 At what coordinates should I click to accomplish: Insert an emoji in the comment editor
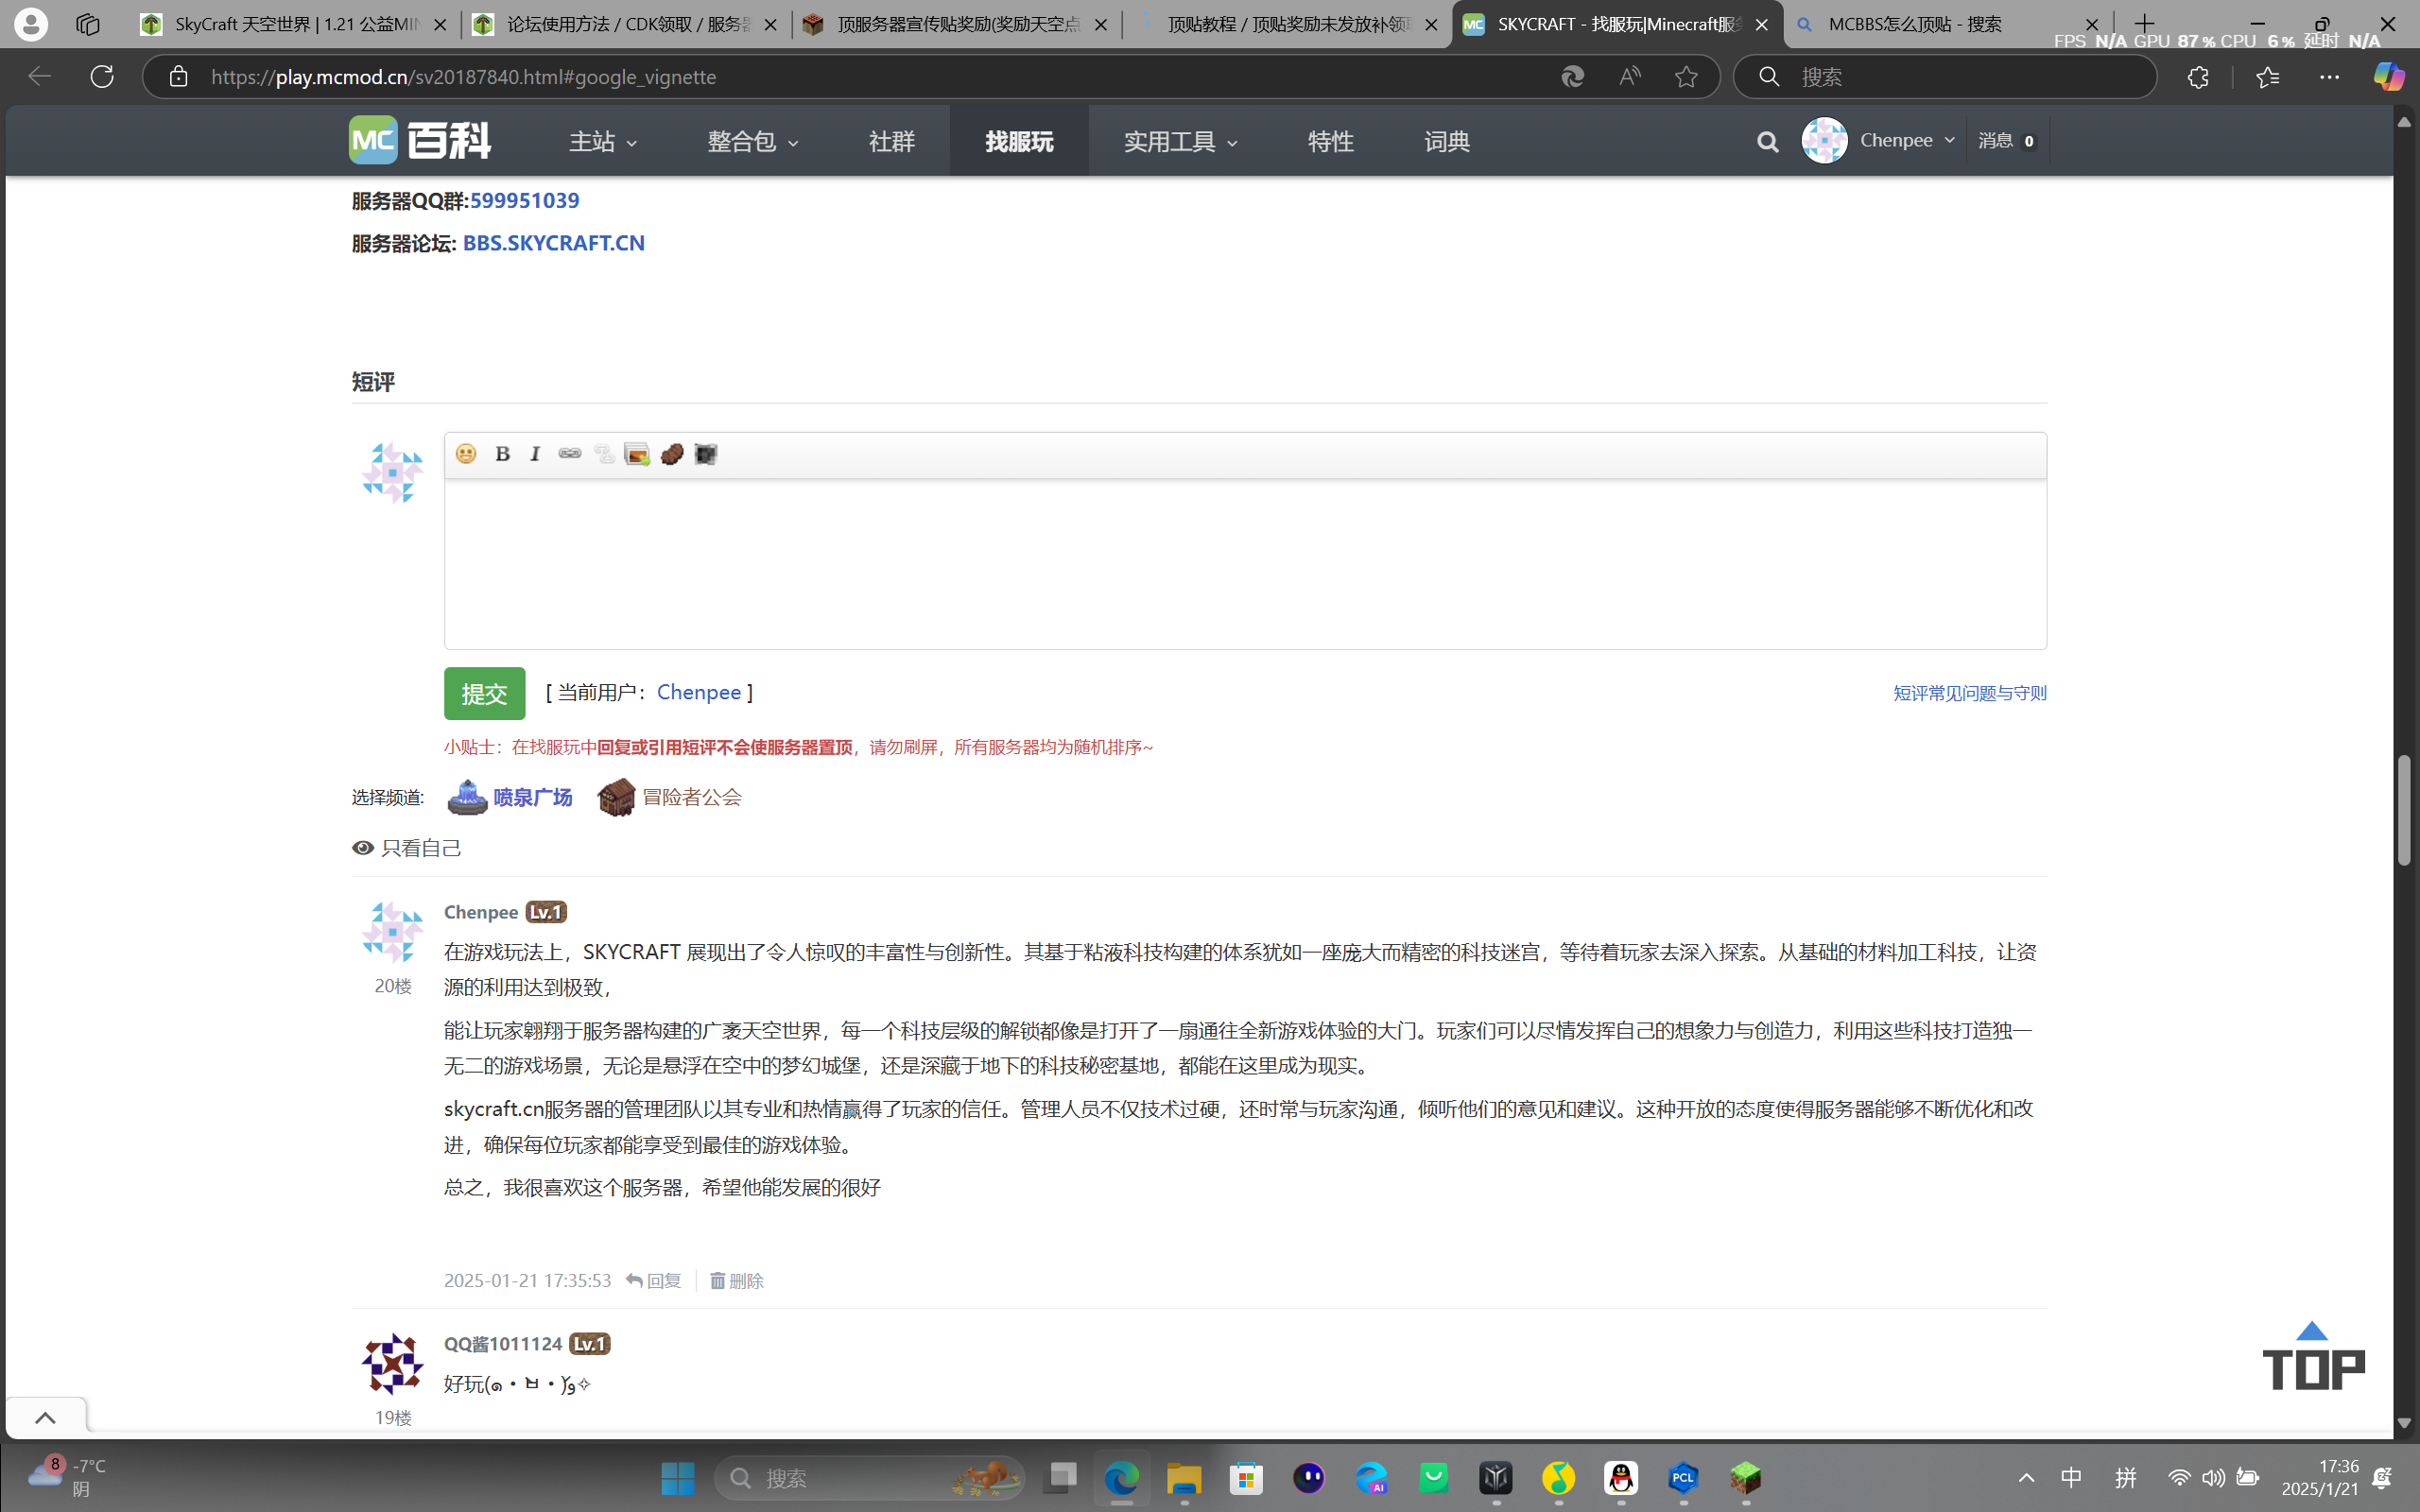[x=466, y=454]
